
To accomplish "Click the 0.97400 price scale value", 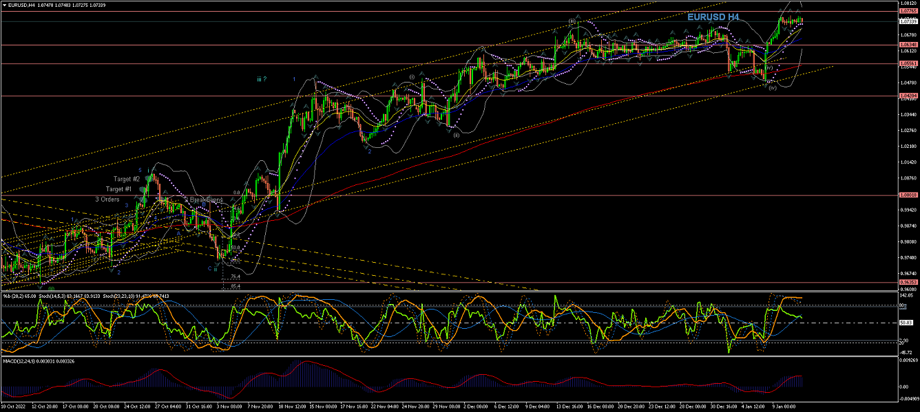I will tap(909, 257).
